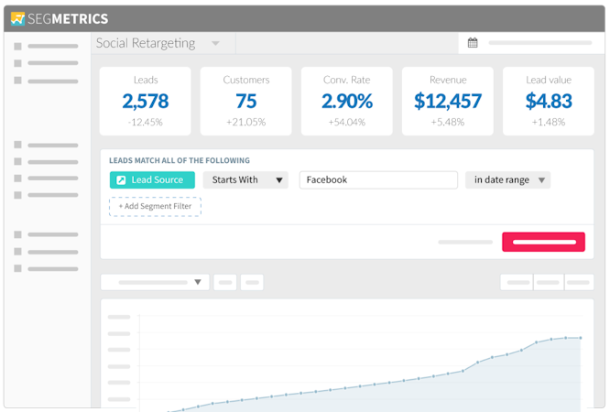Click LEADS MATCH ALL OF THE FOLLOWING heading
The height and width of the screenshot is (412, 610).
pyautogui.click(x=180, y=160)
